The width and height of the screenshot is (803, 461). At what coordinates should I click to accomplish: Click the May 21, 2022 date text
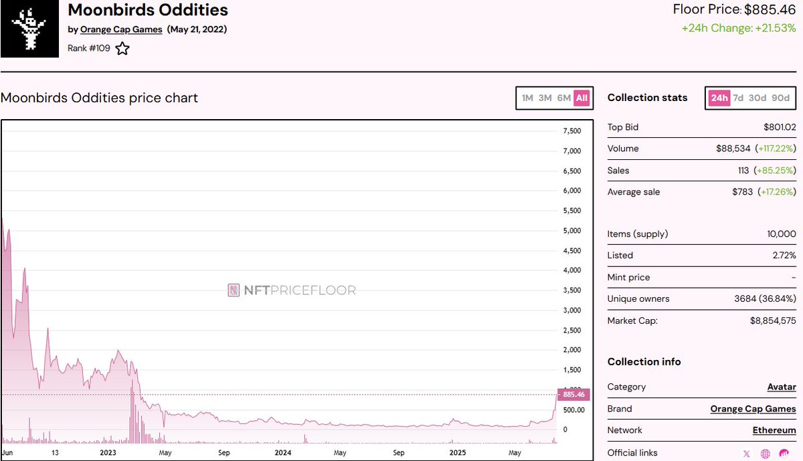(197, 29)
